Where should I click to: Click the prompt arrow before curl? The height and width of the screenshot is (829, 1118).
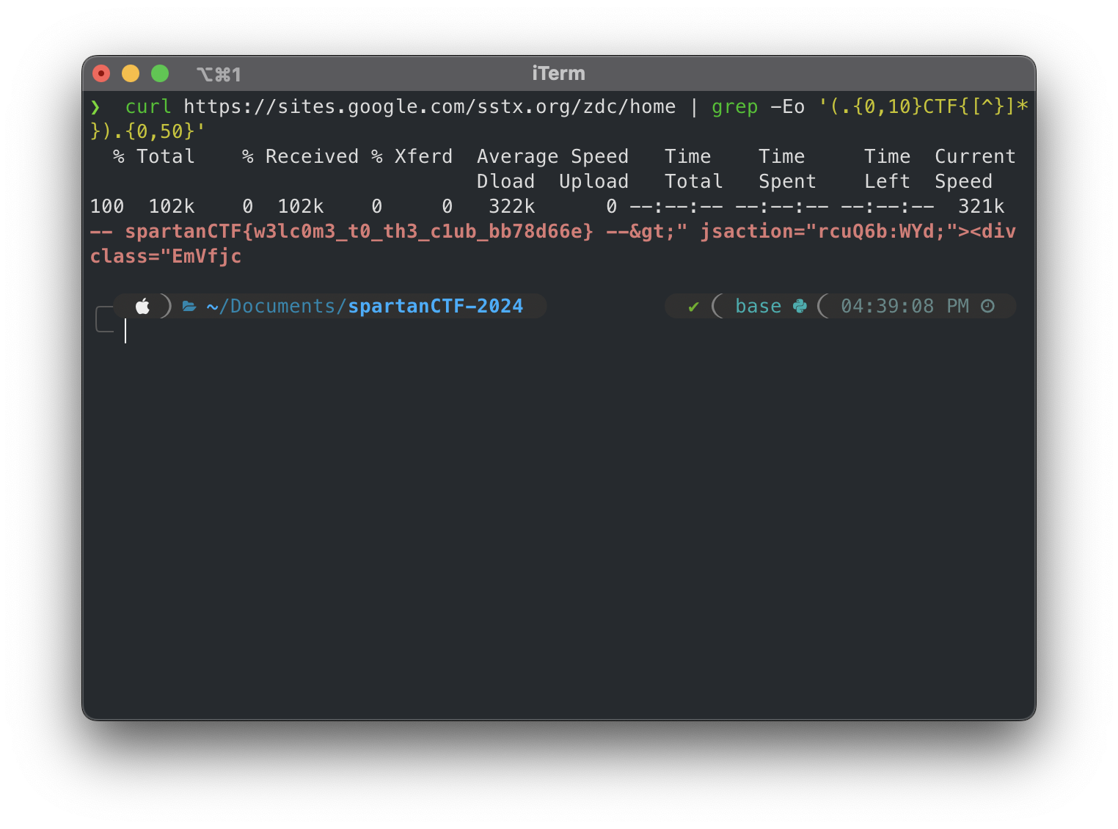pos(95,107)
